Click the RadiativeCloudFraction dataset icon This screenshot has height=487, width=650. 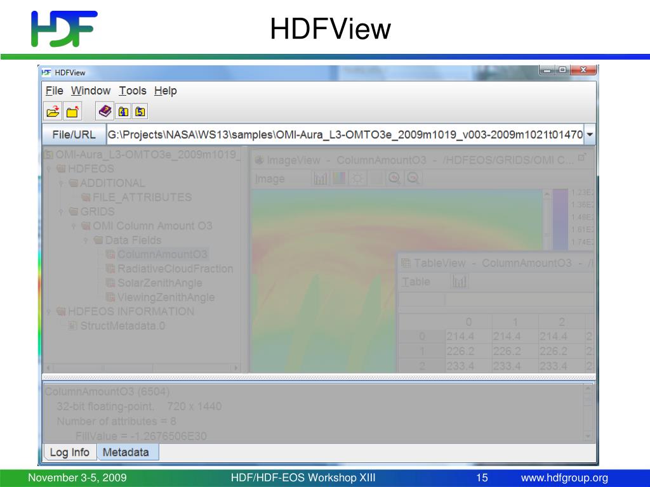pos(110,268)
